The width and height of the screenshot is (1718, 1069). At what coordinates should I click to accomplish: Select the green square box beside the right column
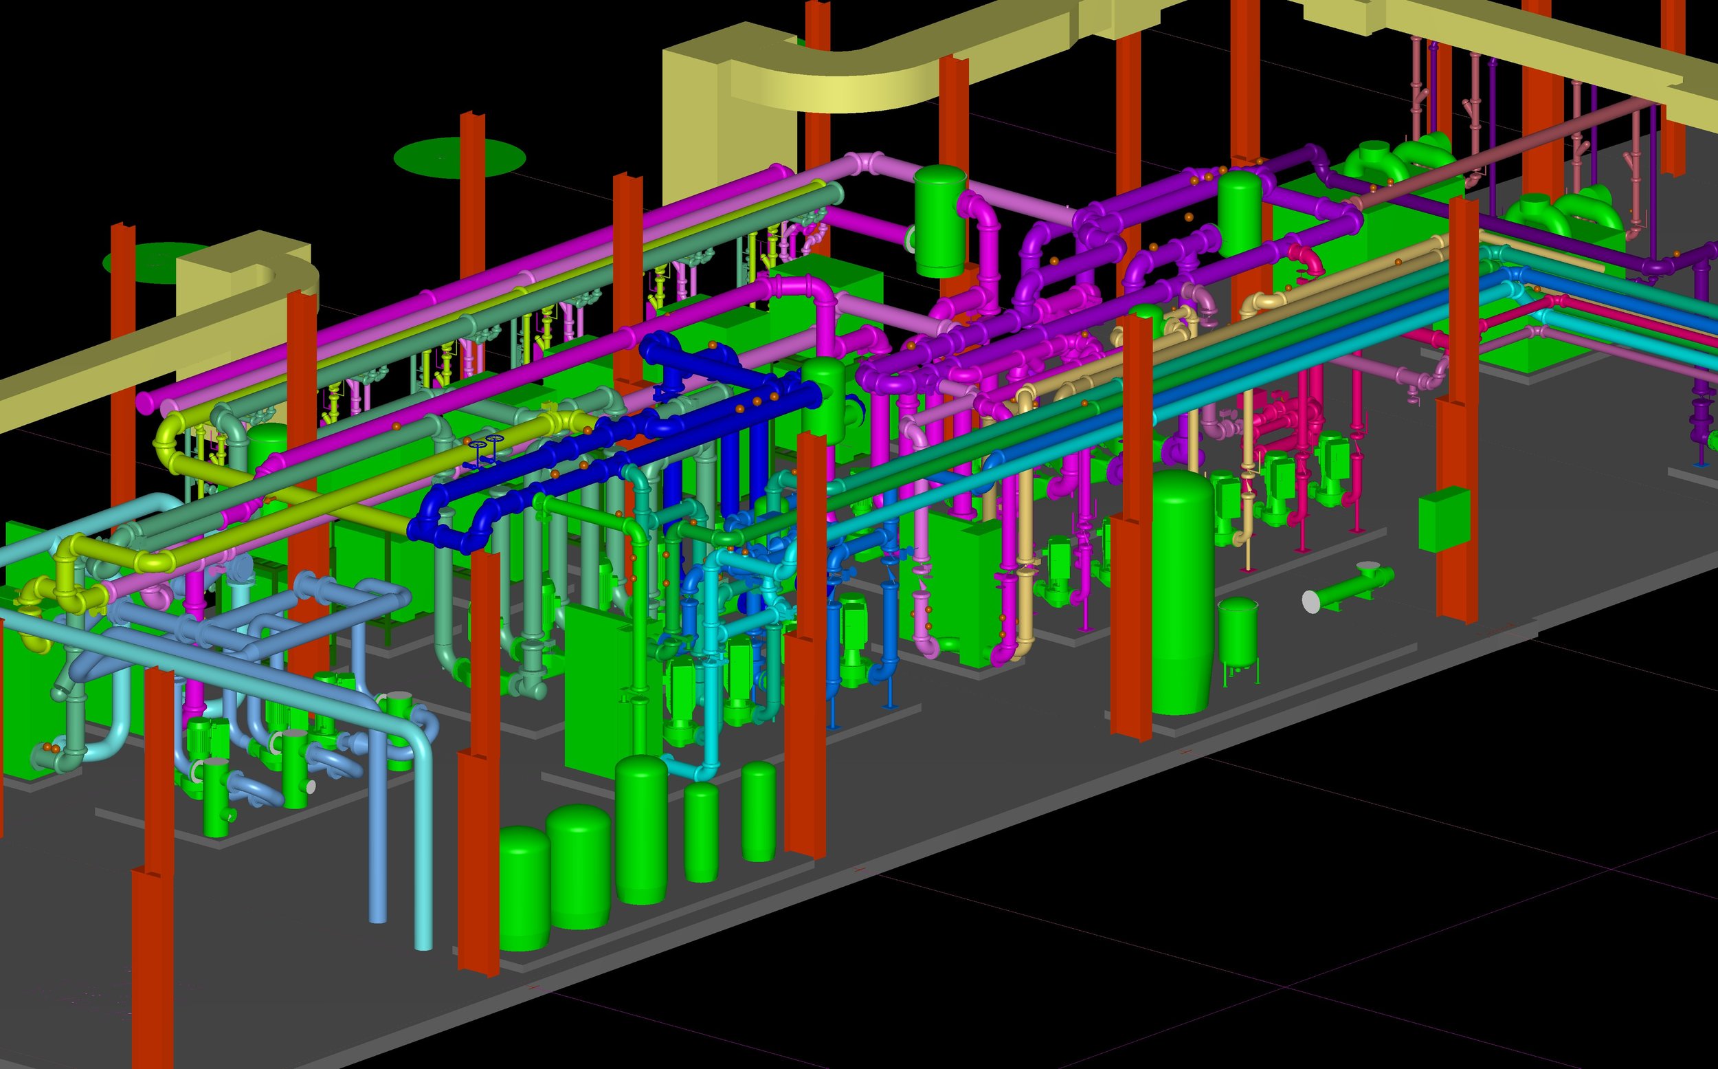click(1446, 519)
